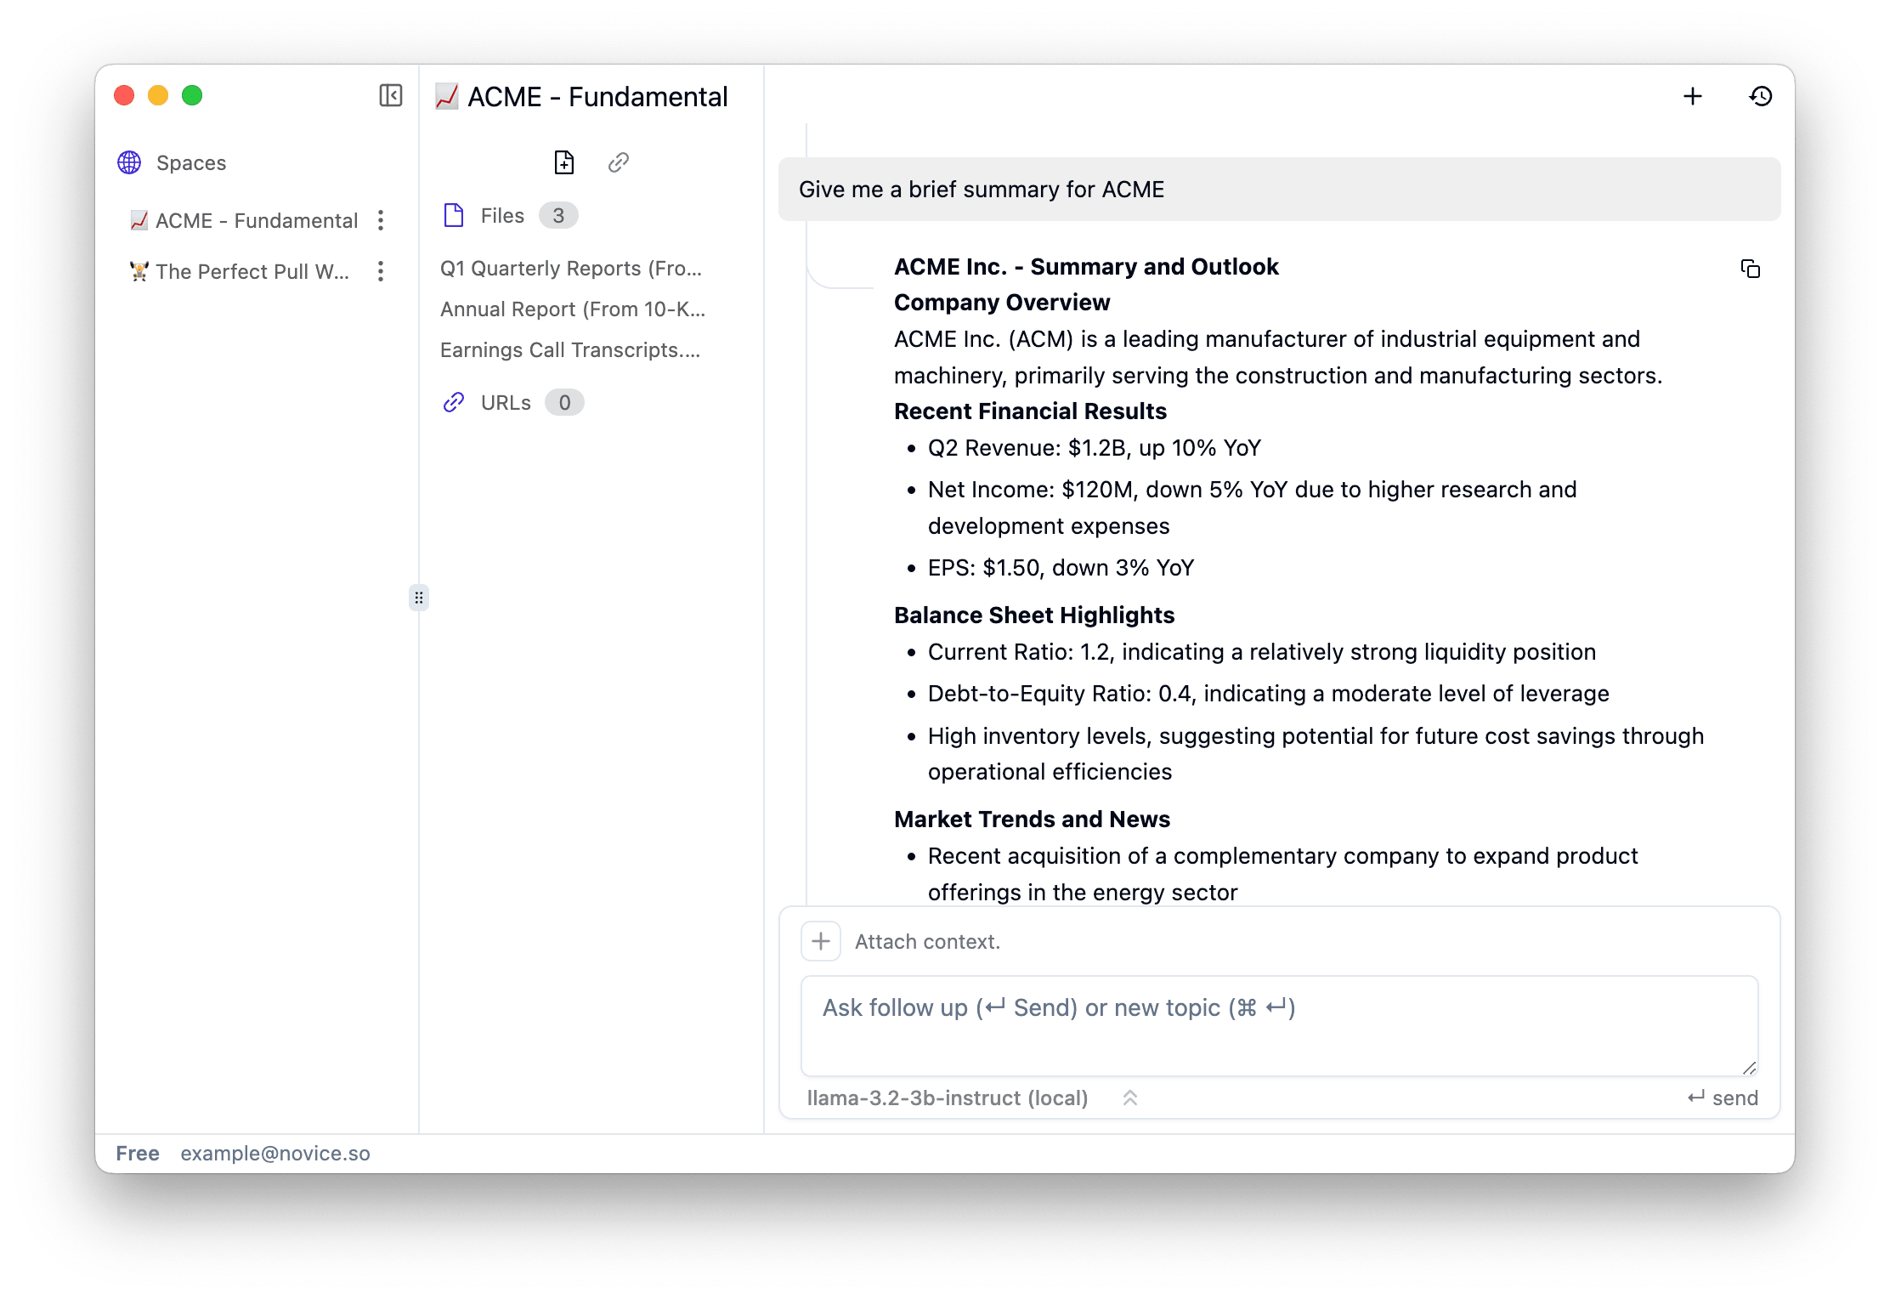1890x1299 pixels.
Task: Open The Perfect Pull W... space
Action: click(239, 272)
